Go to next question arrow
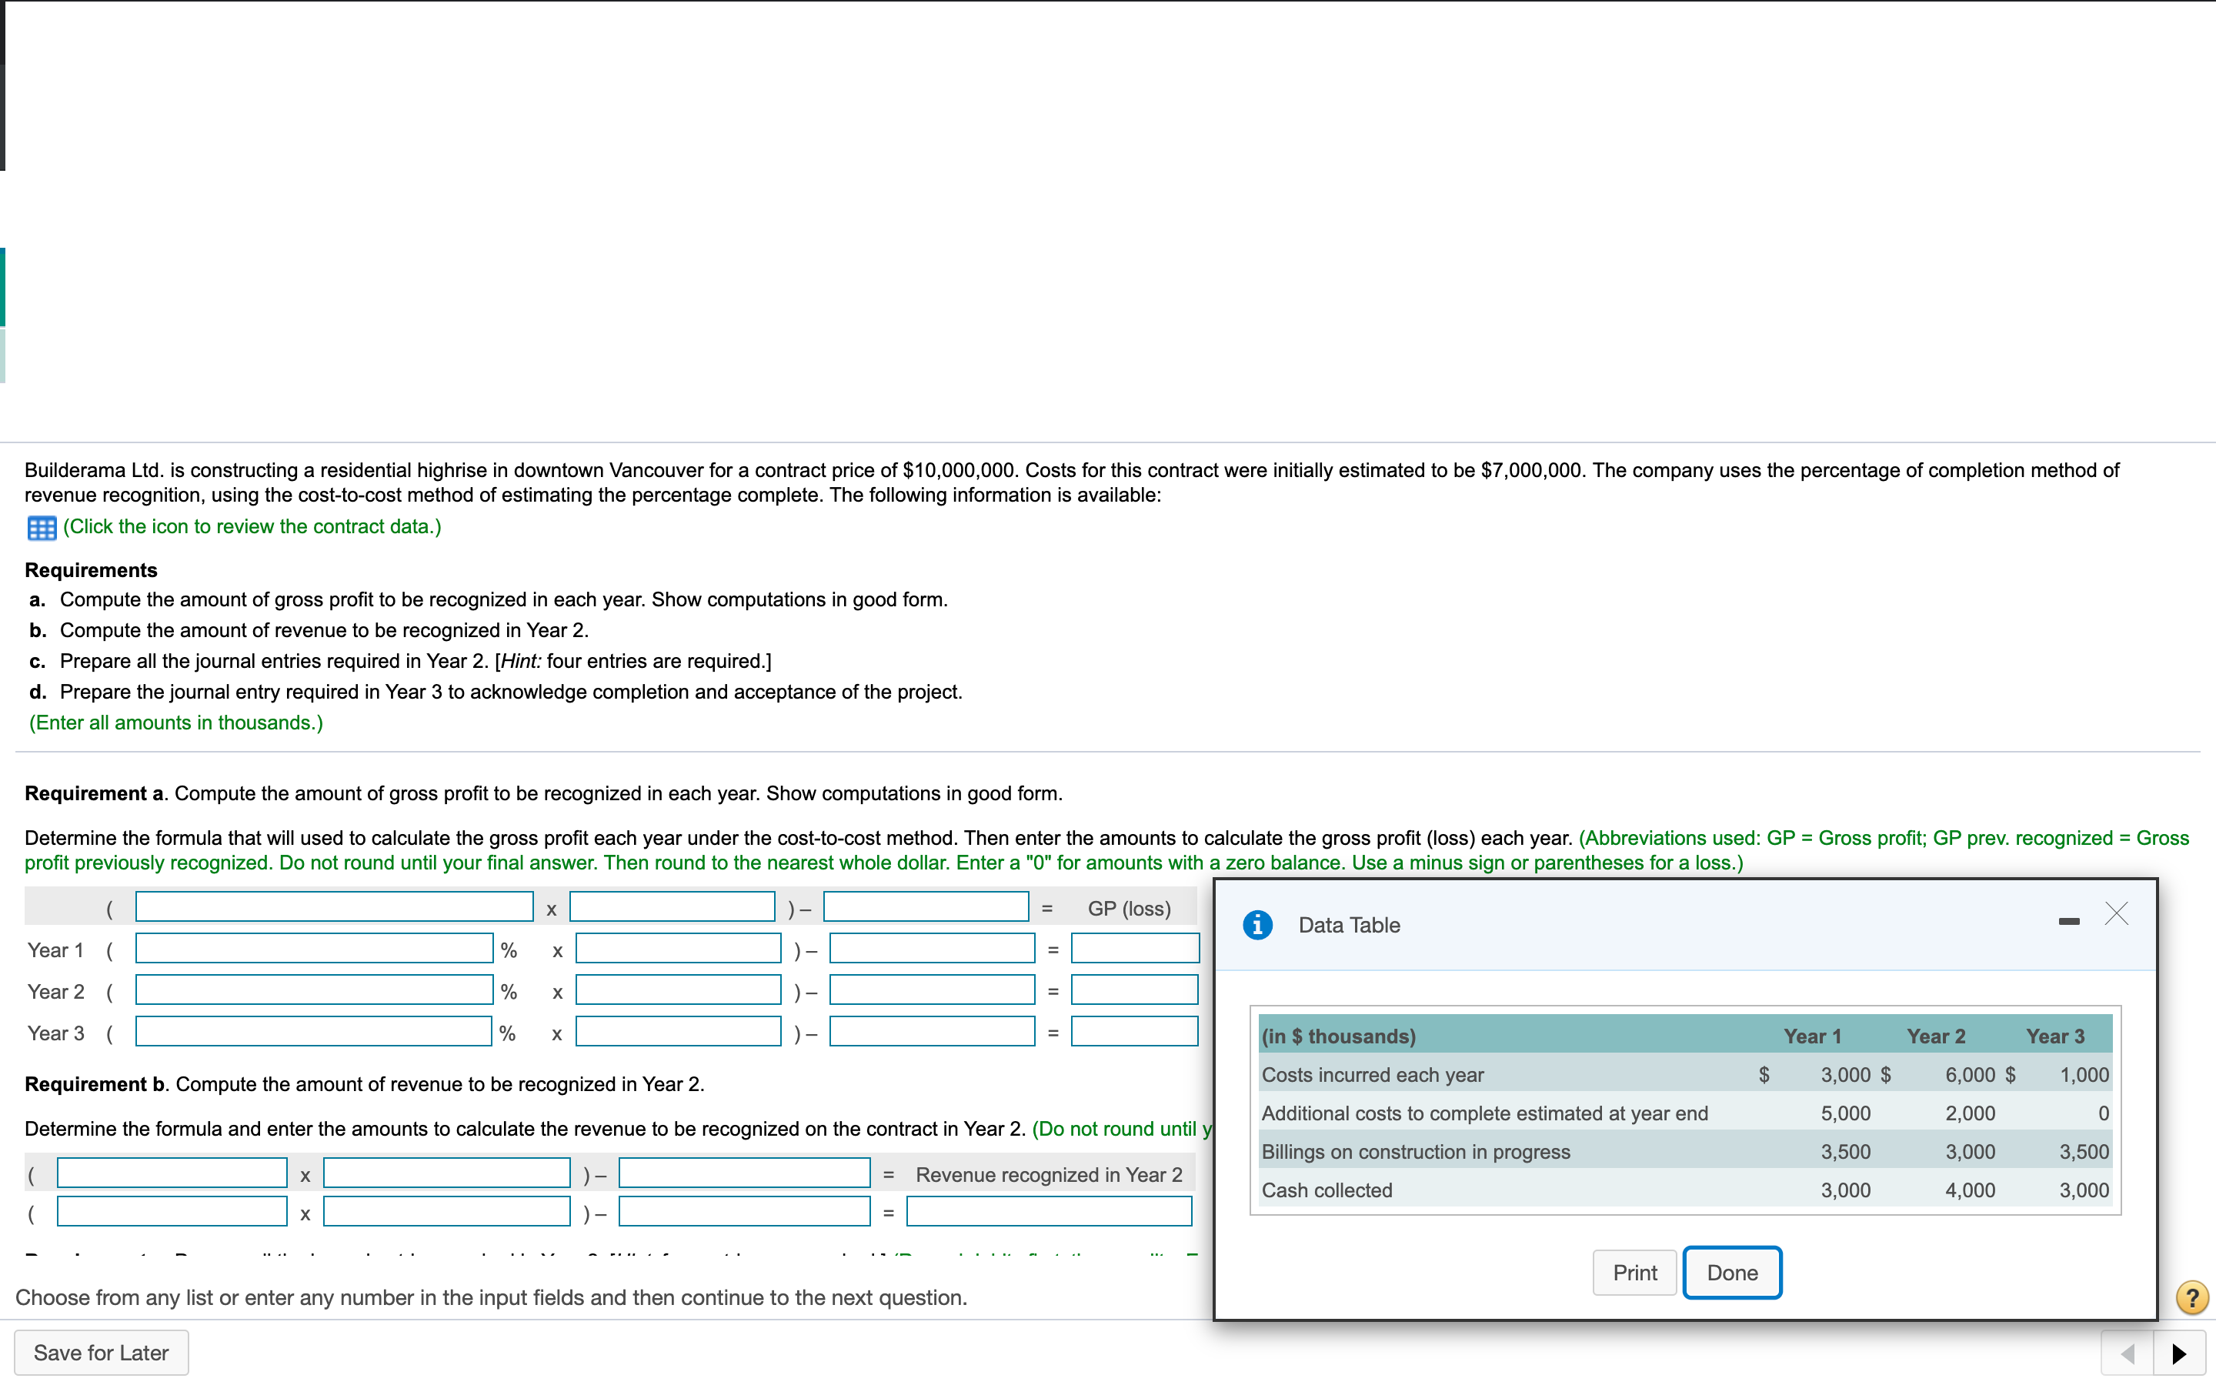2216x1385 pixels. [2179, 1353]
